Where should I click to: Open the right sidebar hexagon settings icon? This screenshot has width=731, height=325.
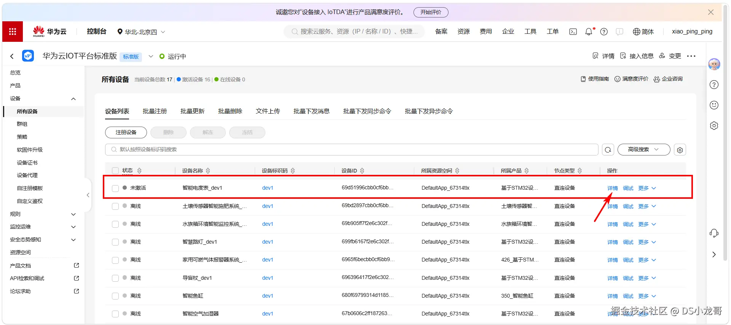714,125
